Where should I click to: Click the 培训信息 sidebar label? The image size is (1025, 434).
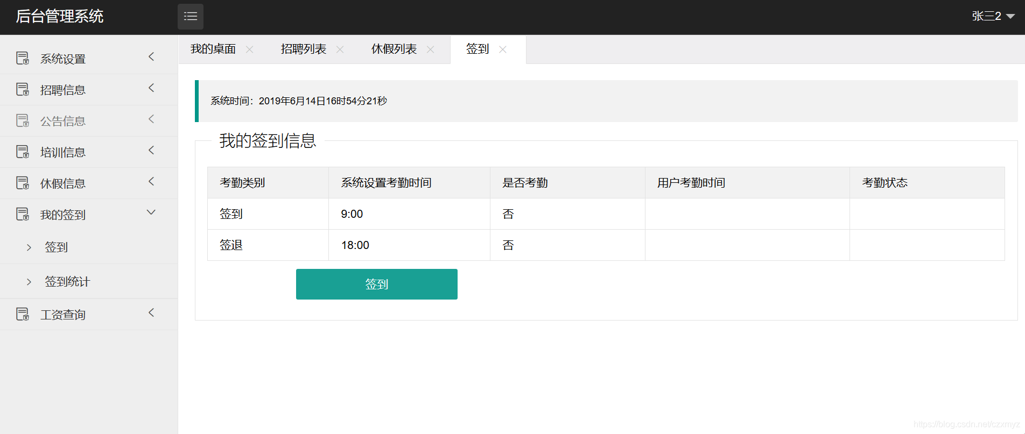pos(63,152)
